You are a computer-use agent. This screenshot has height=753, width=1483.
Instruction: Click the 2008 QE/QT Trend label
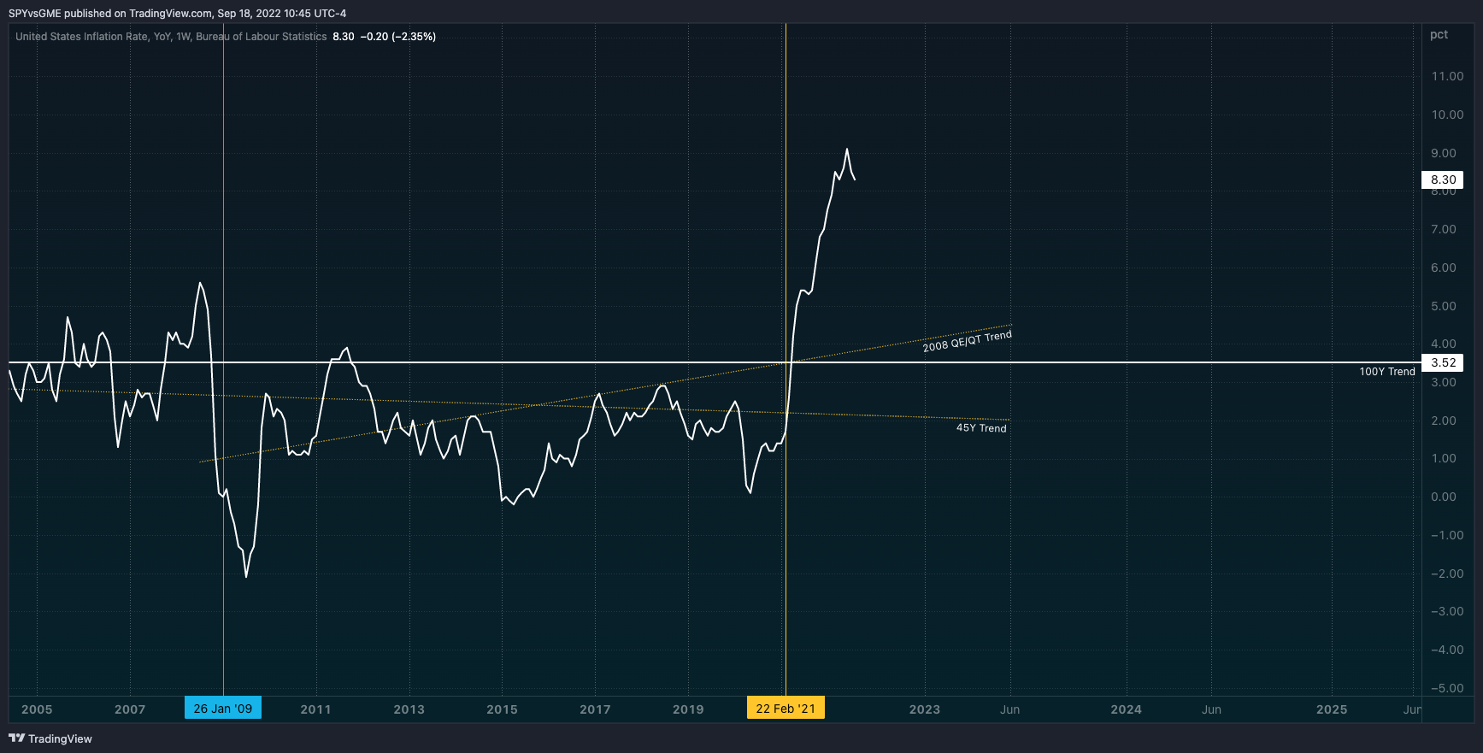pos(967,341)
